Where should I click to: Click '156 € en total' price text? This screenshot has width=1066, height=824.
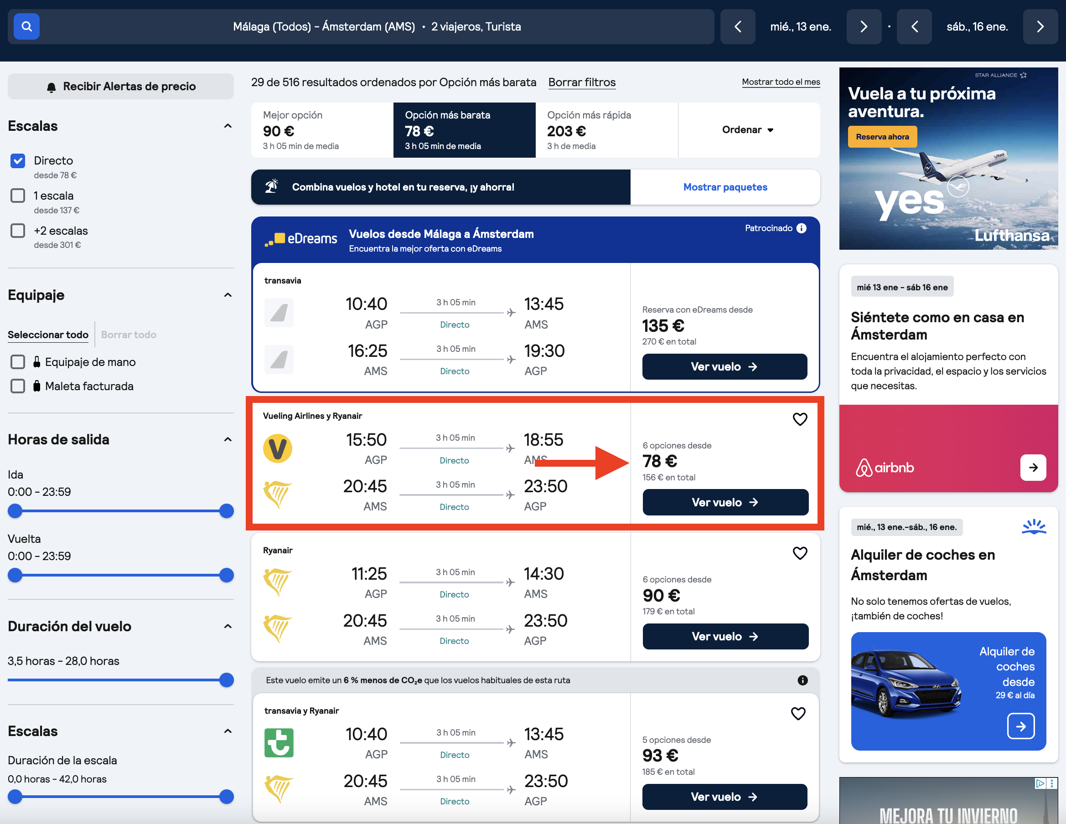669,477
